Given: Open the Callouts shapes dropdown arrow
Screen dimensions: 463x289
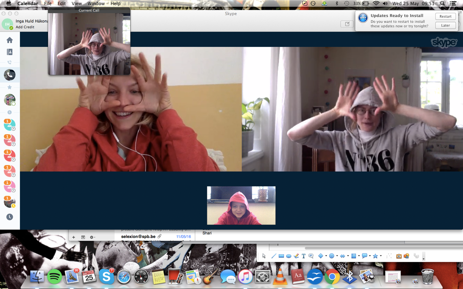Looking at the screenshot, I should pyautogui.click(x=370, y=256).
